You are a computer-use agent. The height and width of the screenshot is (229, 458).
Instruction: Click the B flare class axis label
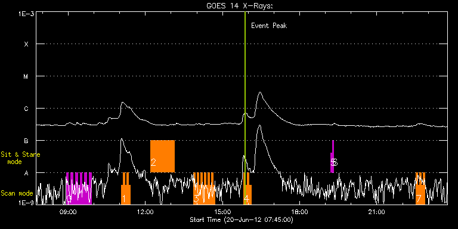tap(26, 141)
